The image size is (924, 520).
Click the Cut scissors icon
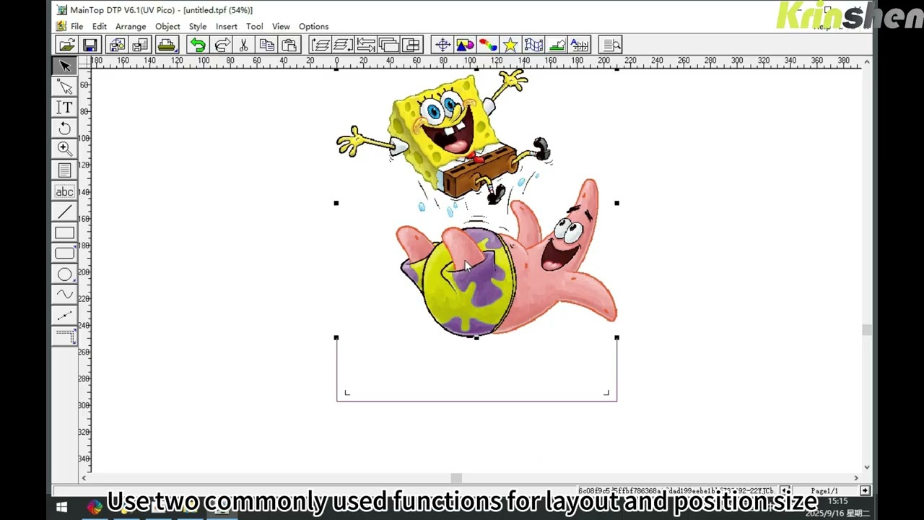(x=244, y=45)
